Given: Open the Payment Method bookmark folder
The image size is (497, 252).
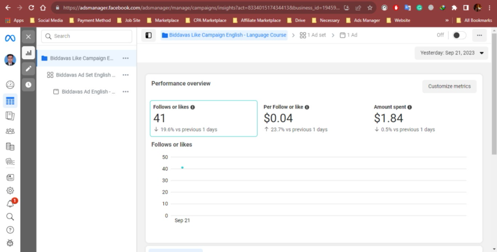Looking at the screenshot, I should click(90, 20).
